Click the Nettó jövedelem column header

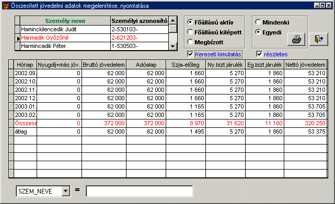(x=305, y=65)
